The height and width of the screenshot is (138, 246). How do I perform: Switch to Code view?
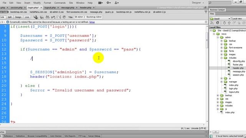point(2,17)
